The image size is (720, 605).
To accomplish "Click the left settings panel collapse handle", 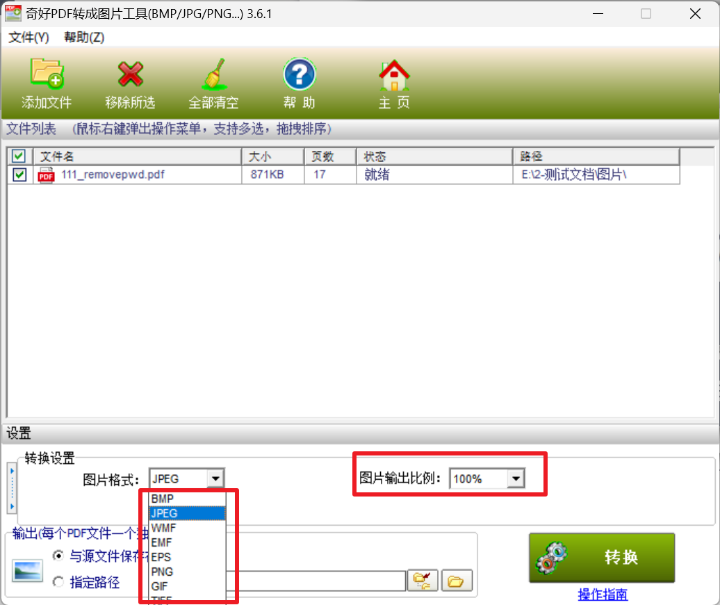I will (12, 488).
